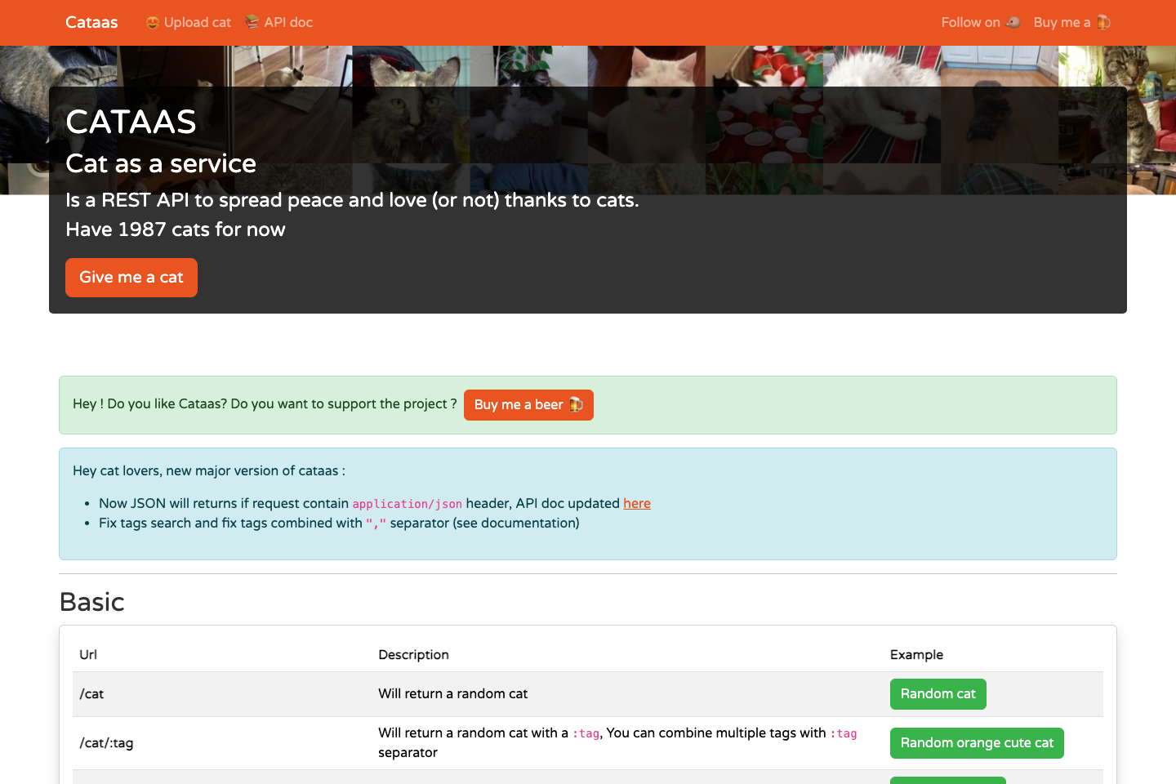
Task: Click the beer mug icon in the top navbar
Action: click(x=1104, y=22)
